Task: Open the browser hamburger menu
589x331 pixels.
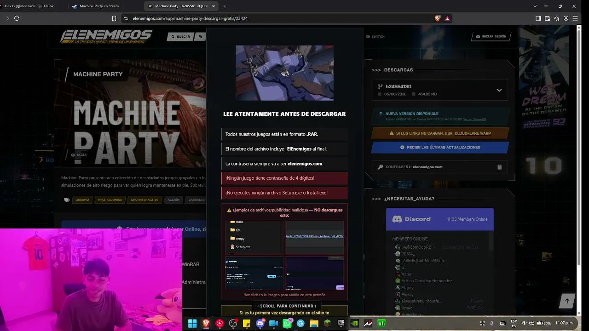Action: [x=575, y=18]
